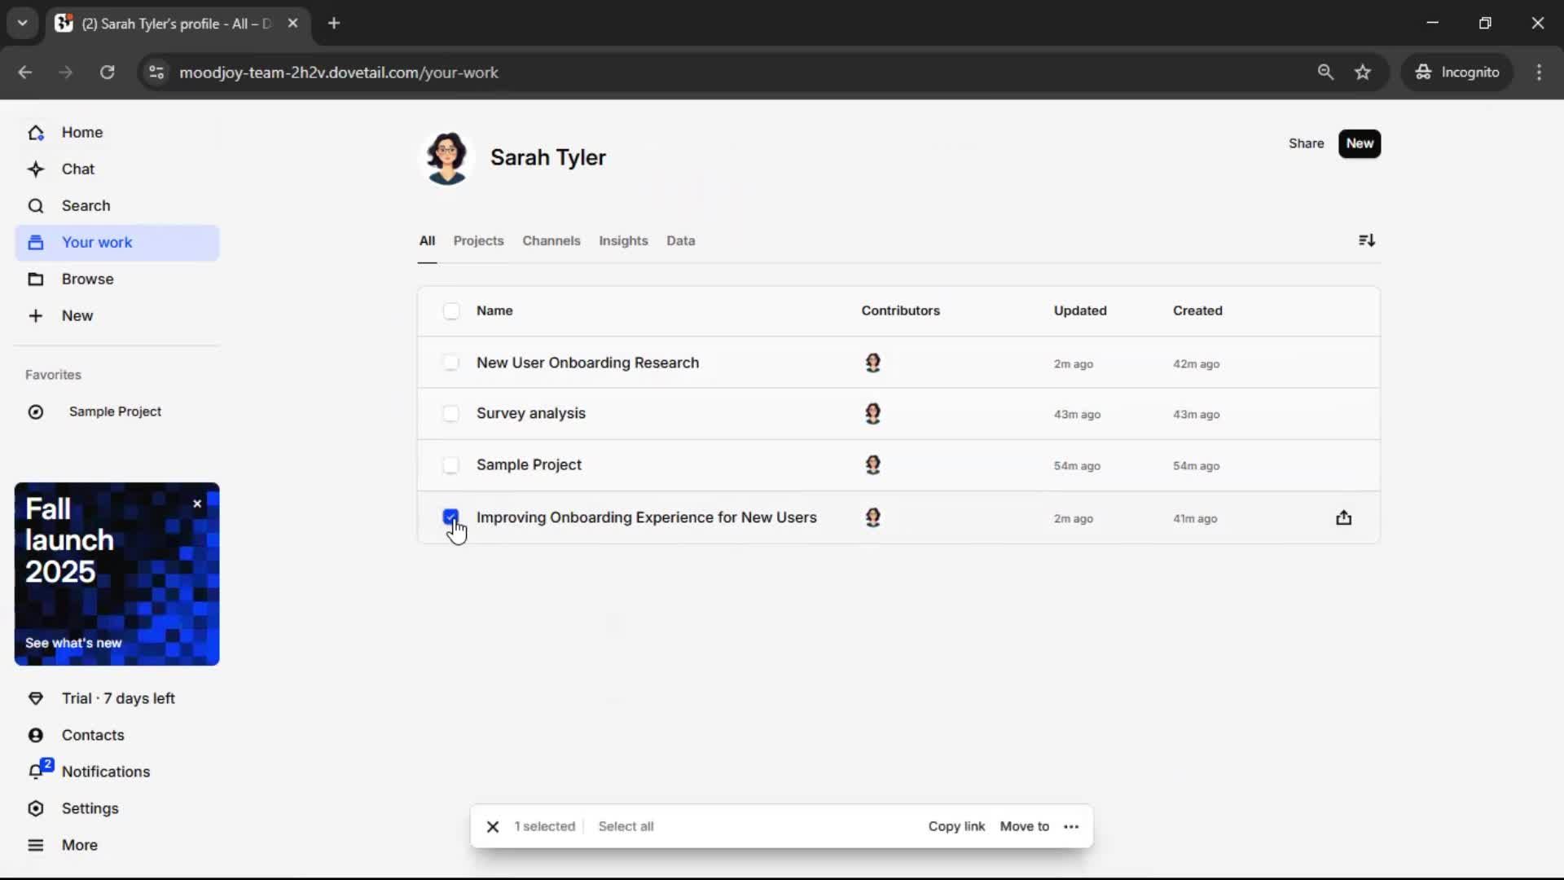Toggle the header select-all checkbox

451,311
